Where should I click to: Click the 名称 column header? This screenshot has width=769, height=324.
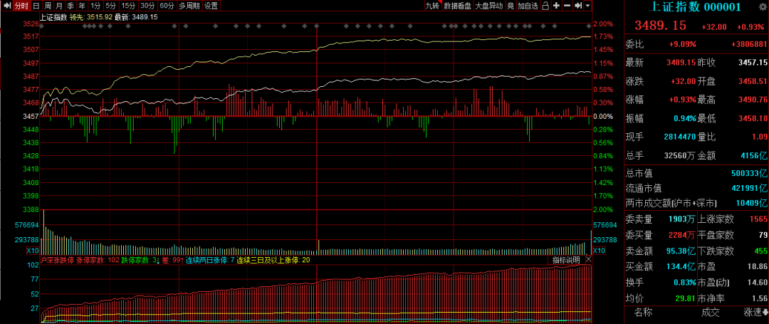[643, 312]
